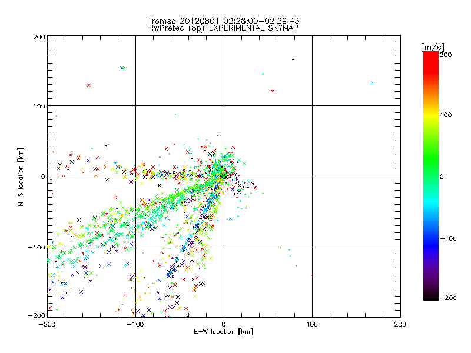Click the 'E-W location [km]' axis label

click(x=223, y=332)
